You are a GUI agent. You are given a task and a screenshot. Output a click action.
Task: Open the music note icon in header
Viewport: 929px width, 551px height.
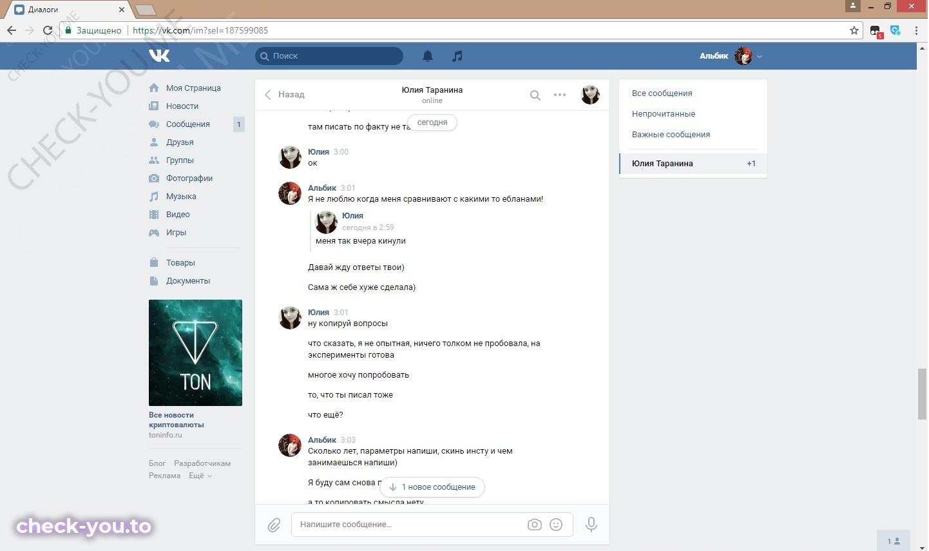[457, 56]
